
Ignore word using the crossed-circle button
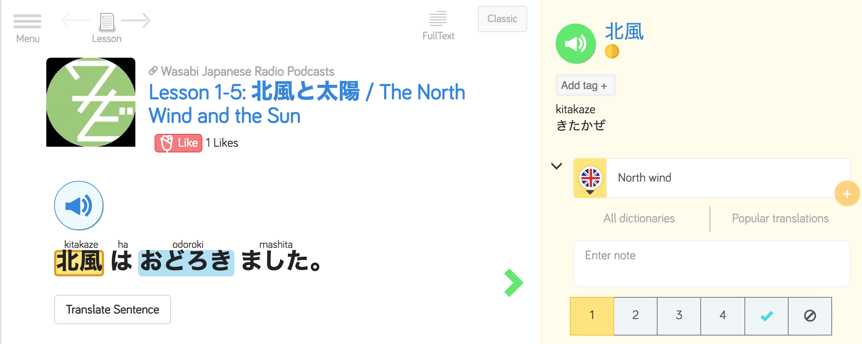810,316
